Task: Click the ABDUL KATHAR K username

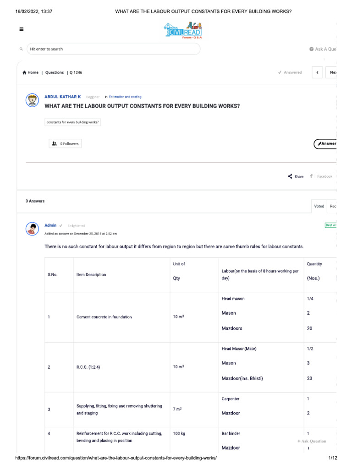Action: pos(62,97)
